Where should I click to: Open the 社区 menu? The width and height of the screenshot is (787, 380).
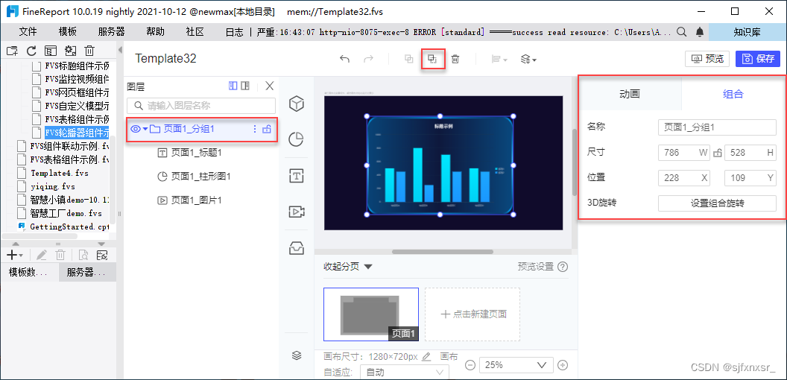click(x=195, y=32)
